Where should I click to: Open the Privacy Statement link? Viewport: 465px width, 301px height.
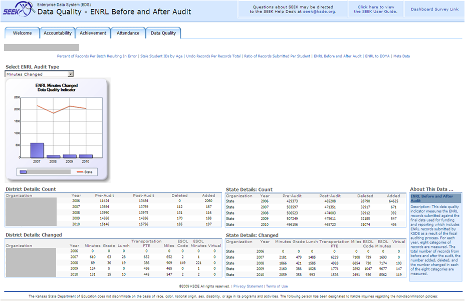pos(248,286)
